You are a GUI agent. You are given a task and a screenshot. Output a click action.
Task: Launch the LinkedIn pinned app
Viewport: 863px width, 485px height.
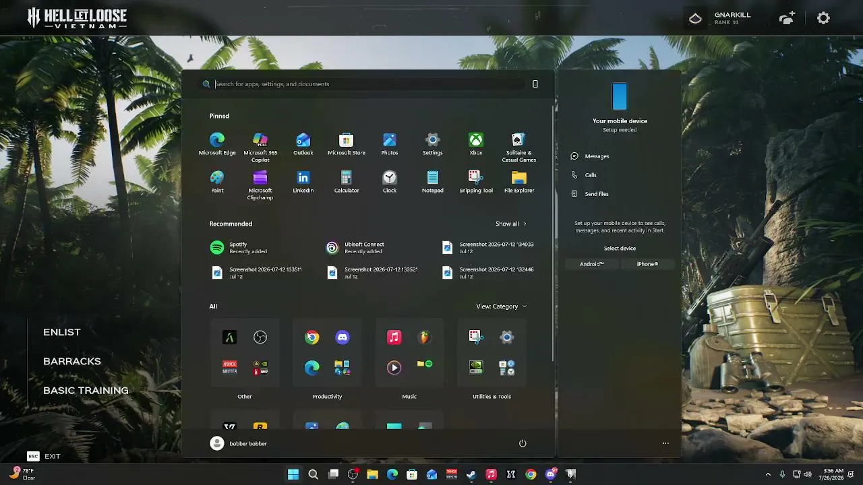click(x=303, y=182)
